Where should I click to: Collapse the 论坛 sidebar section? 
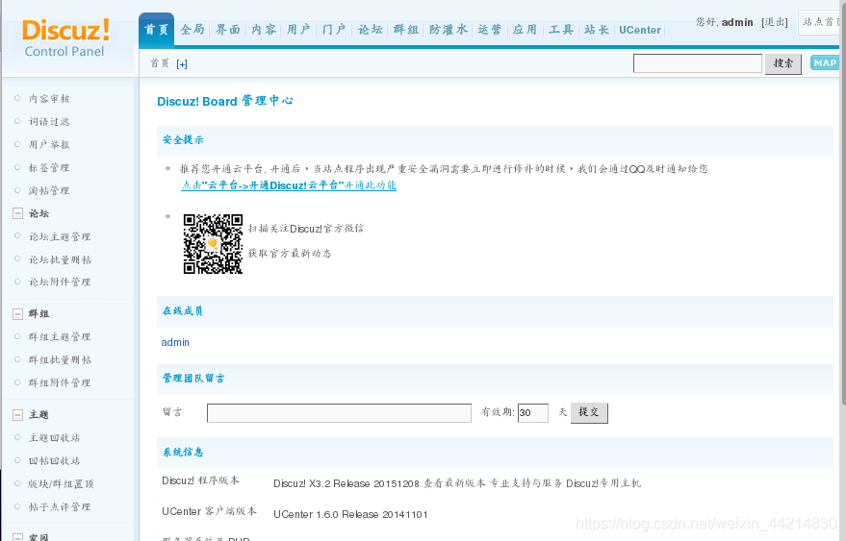click(x=17, y=213)
